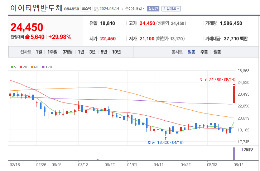Click the 최고 24,450 (05/14) chart label

click(x=217, y=80)
